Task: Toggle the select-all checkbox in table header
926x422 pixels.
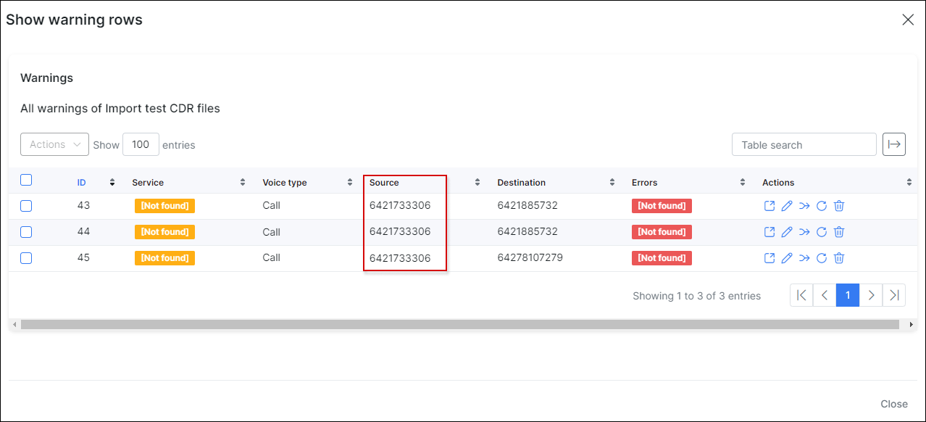Action: click(x=26, y=181)
